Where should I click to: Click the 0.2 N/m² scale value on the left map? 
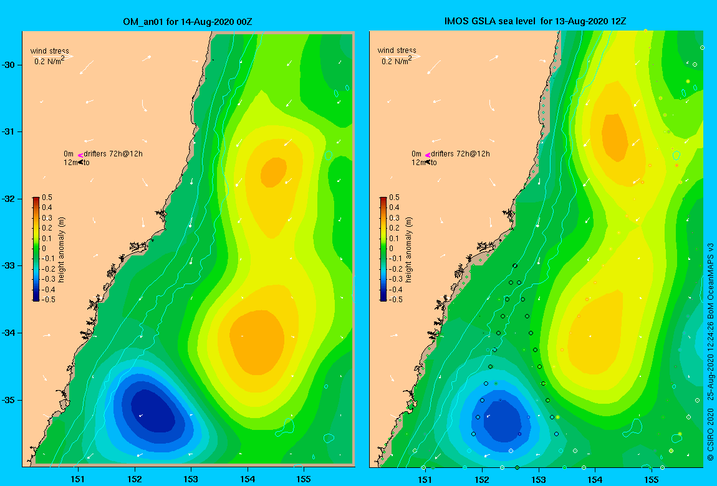[49, 60]
